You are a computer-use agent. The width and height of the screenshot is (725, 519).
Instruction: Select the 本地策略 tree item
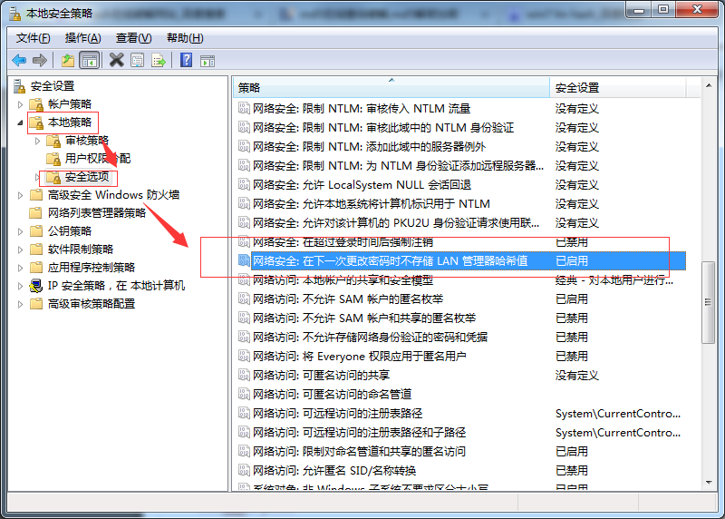(x=70, y=122)
